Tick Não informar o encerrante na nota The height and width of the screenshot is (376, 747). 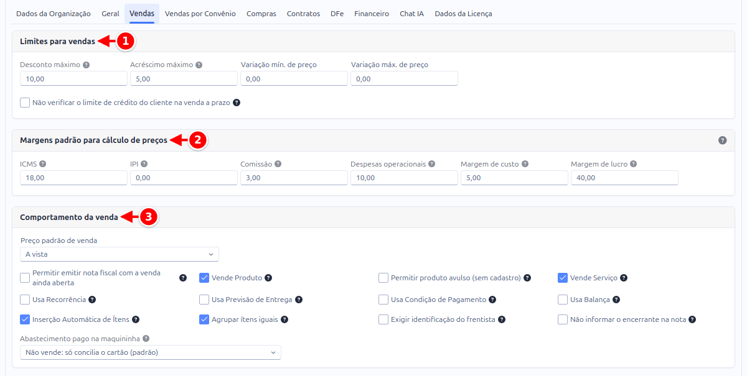(x=563, y=319)
